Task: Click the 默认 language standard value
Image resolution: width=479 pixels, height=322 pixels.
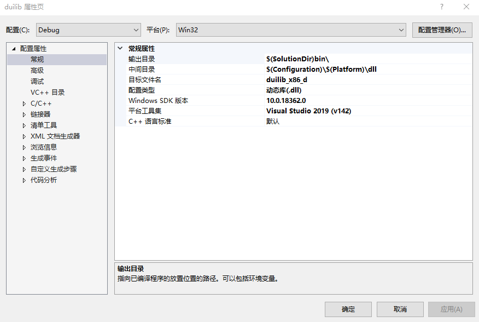Action: click(368, 122)
